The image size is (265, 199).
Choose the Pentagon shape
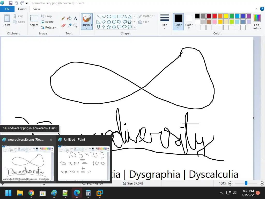pyautogui.click(x=109, y=22)
